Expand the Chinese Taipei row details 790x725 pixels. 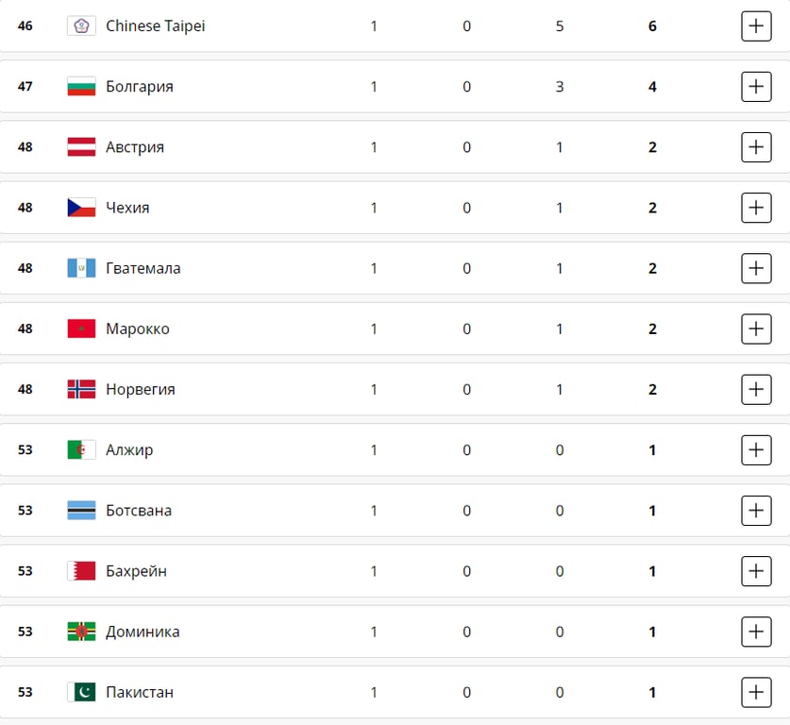pyautogui.click(x=756, y=26)
